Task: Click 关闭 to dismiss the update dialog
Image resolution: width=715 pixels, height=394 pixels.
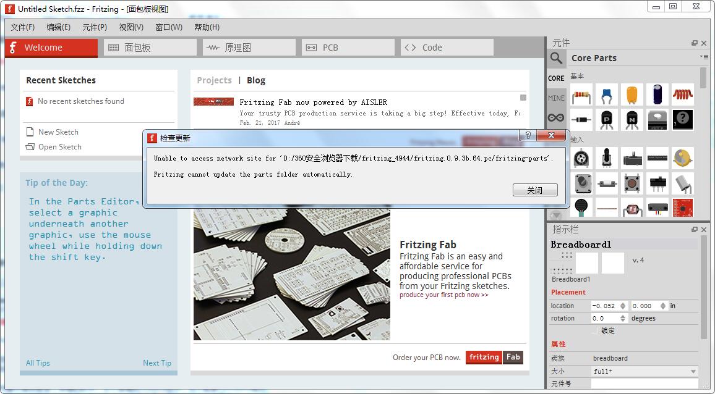Action: 535,190
